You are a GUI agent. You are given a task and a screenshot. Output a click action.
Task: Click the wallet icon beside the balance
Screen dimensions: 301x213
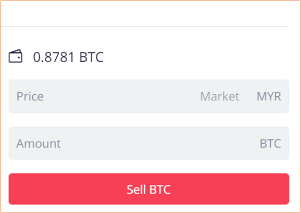pyautogui.click(x=15, y=56)
